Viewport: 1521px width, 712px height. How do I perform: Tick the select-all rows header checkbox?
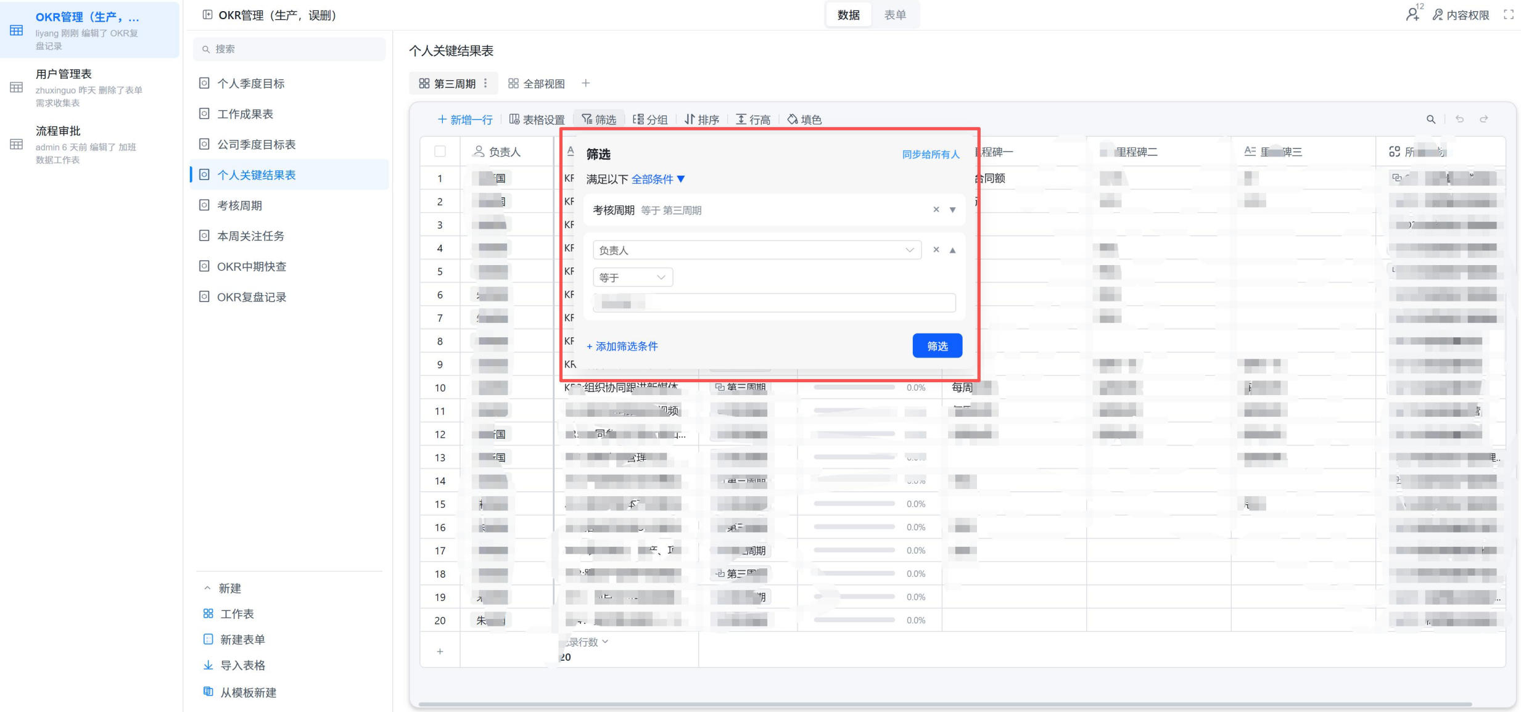pos(440,152)
